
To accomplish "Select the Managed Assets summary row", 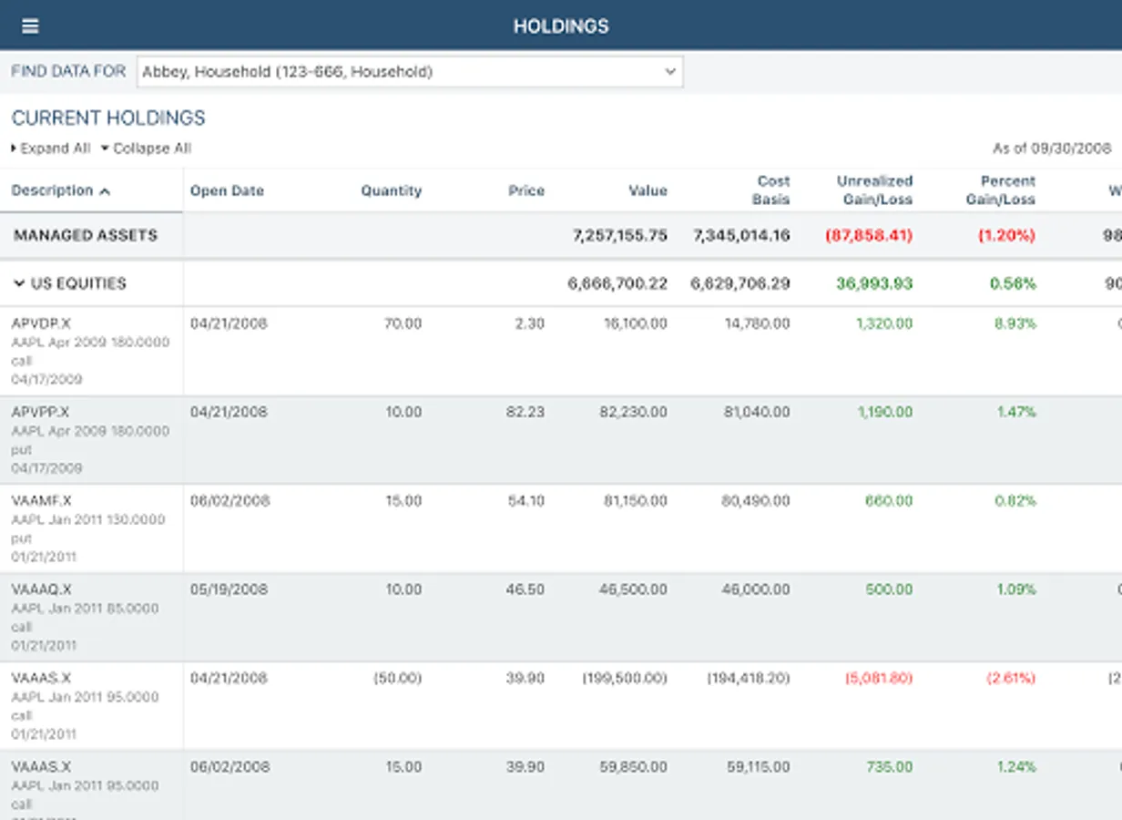I will coord(86,235).
